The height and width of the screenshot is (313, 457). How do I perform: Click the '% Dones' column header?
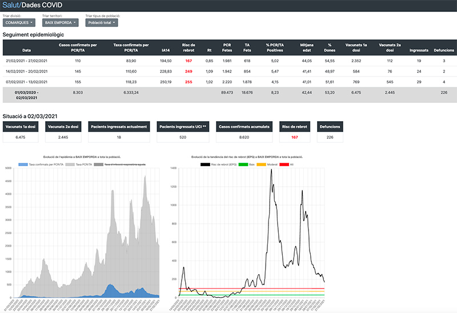coord(330,47)
